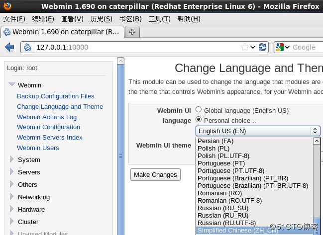Open the address bar history dropdown arrow
The width and height of the screenshot is (323, 235).
[253, 47]
